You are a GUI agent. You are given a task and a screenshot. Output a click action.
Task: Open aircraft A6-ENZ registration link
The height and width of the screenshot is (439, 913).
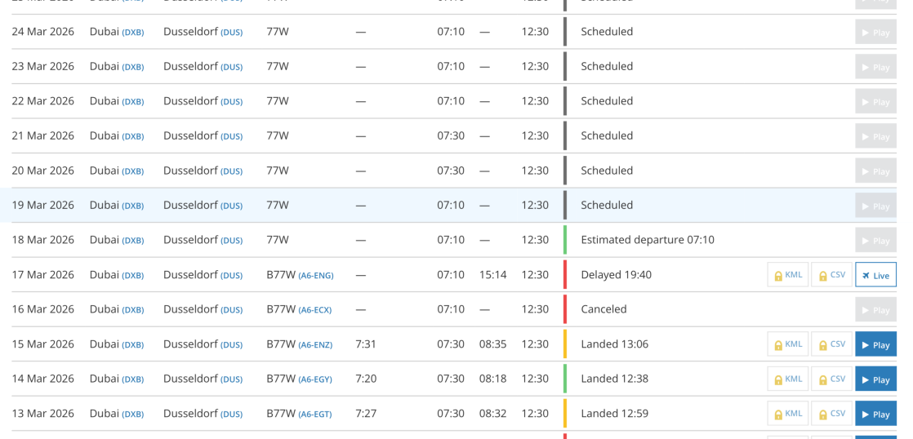314,345
